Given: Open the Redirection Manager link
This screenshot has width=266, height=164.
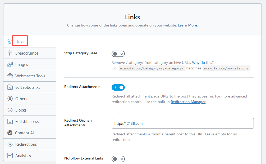Looking at the screenshot, I should point(188,101).
